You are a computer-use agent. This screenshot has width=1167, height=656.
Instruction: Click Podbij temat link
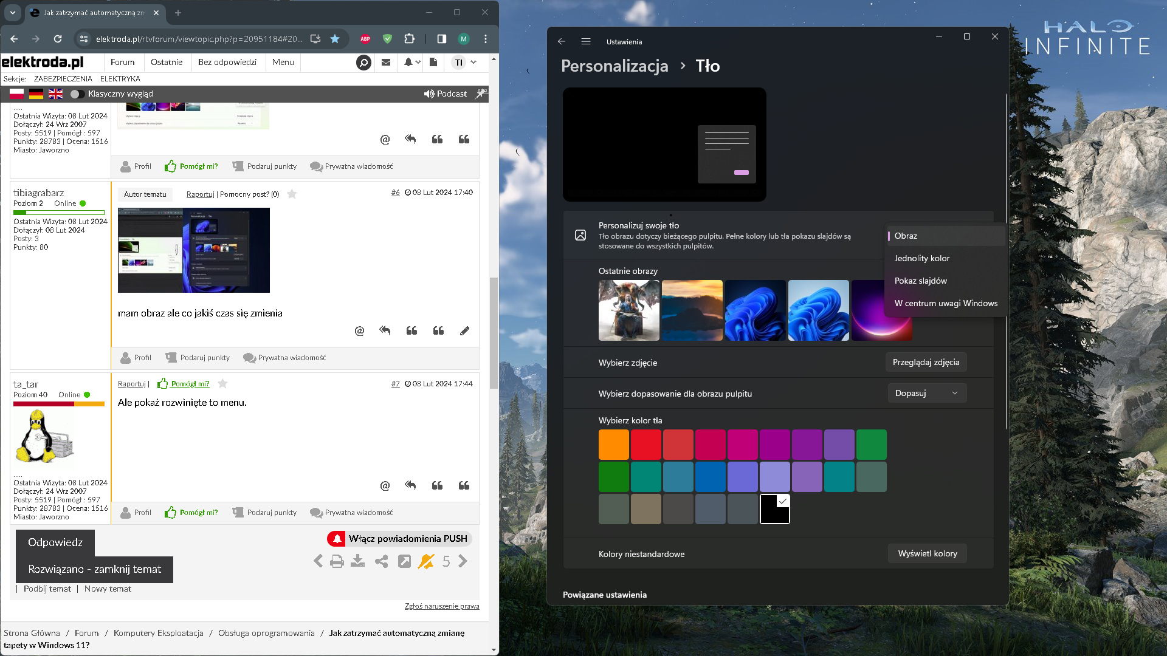(x=47, y=589)
